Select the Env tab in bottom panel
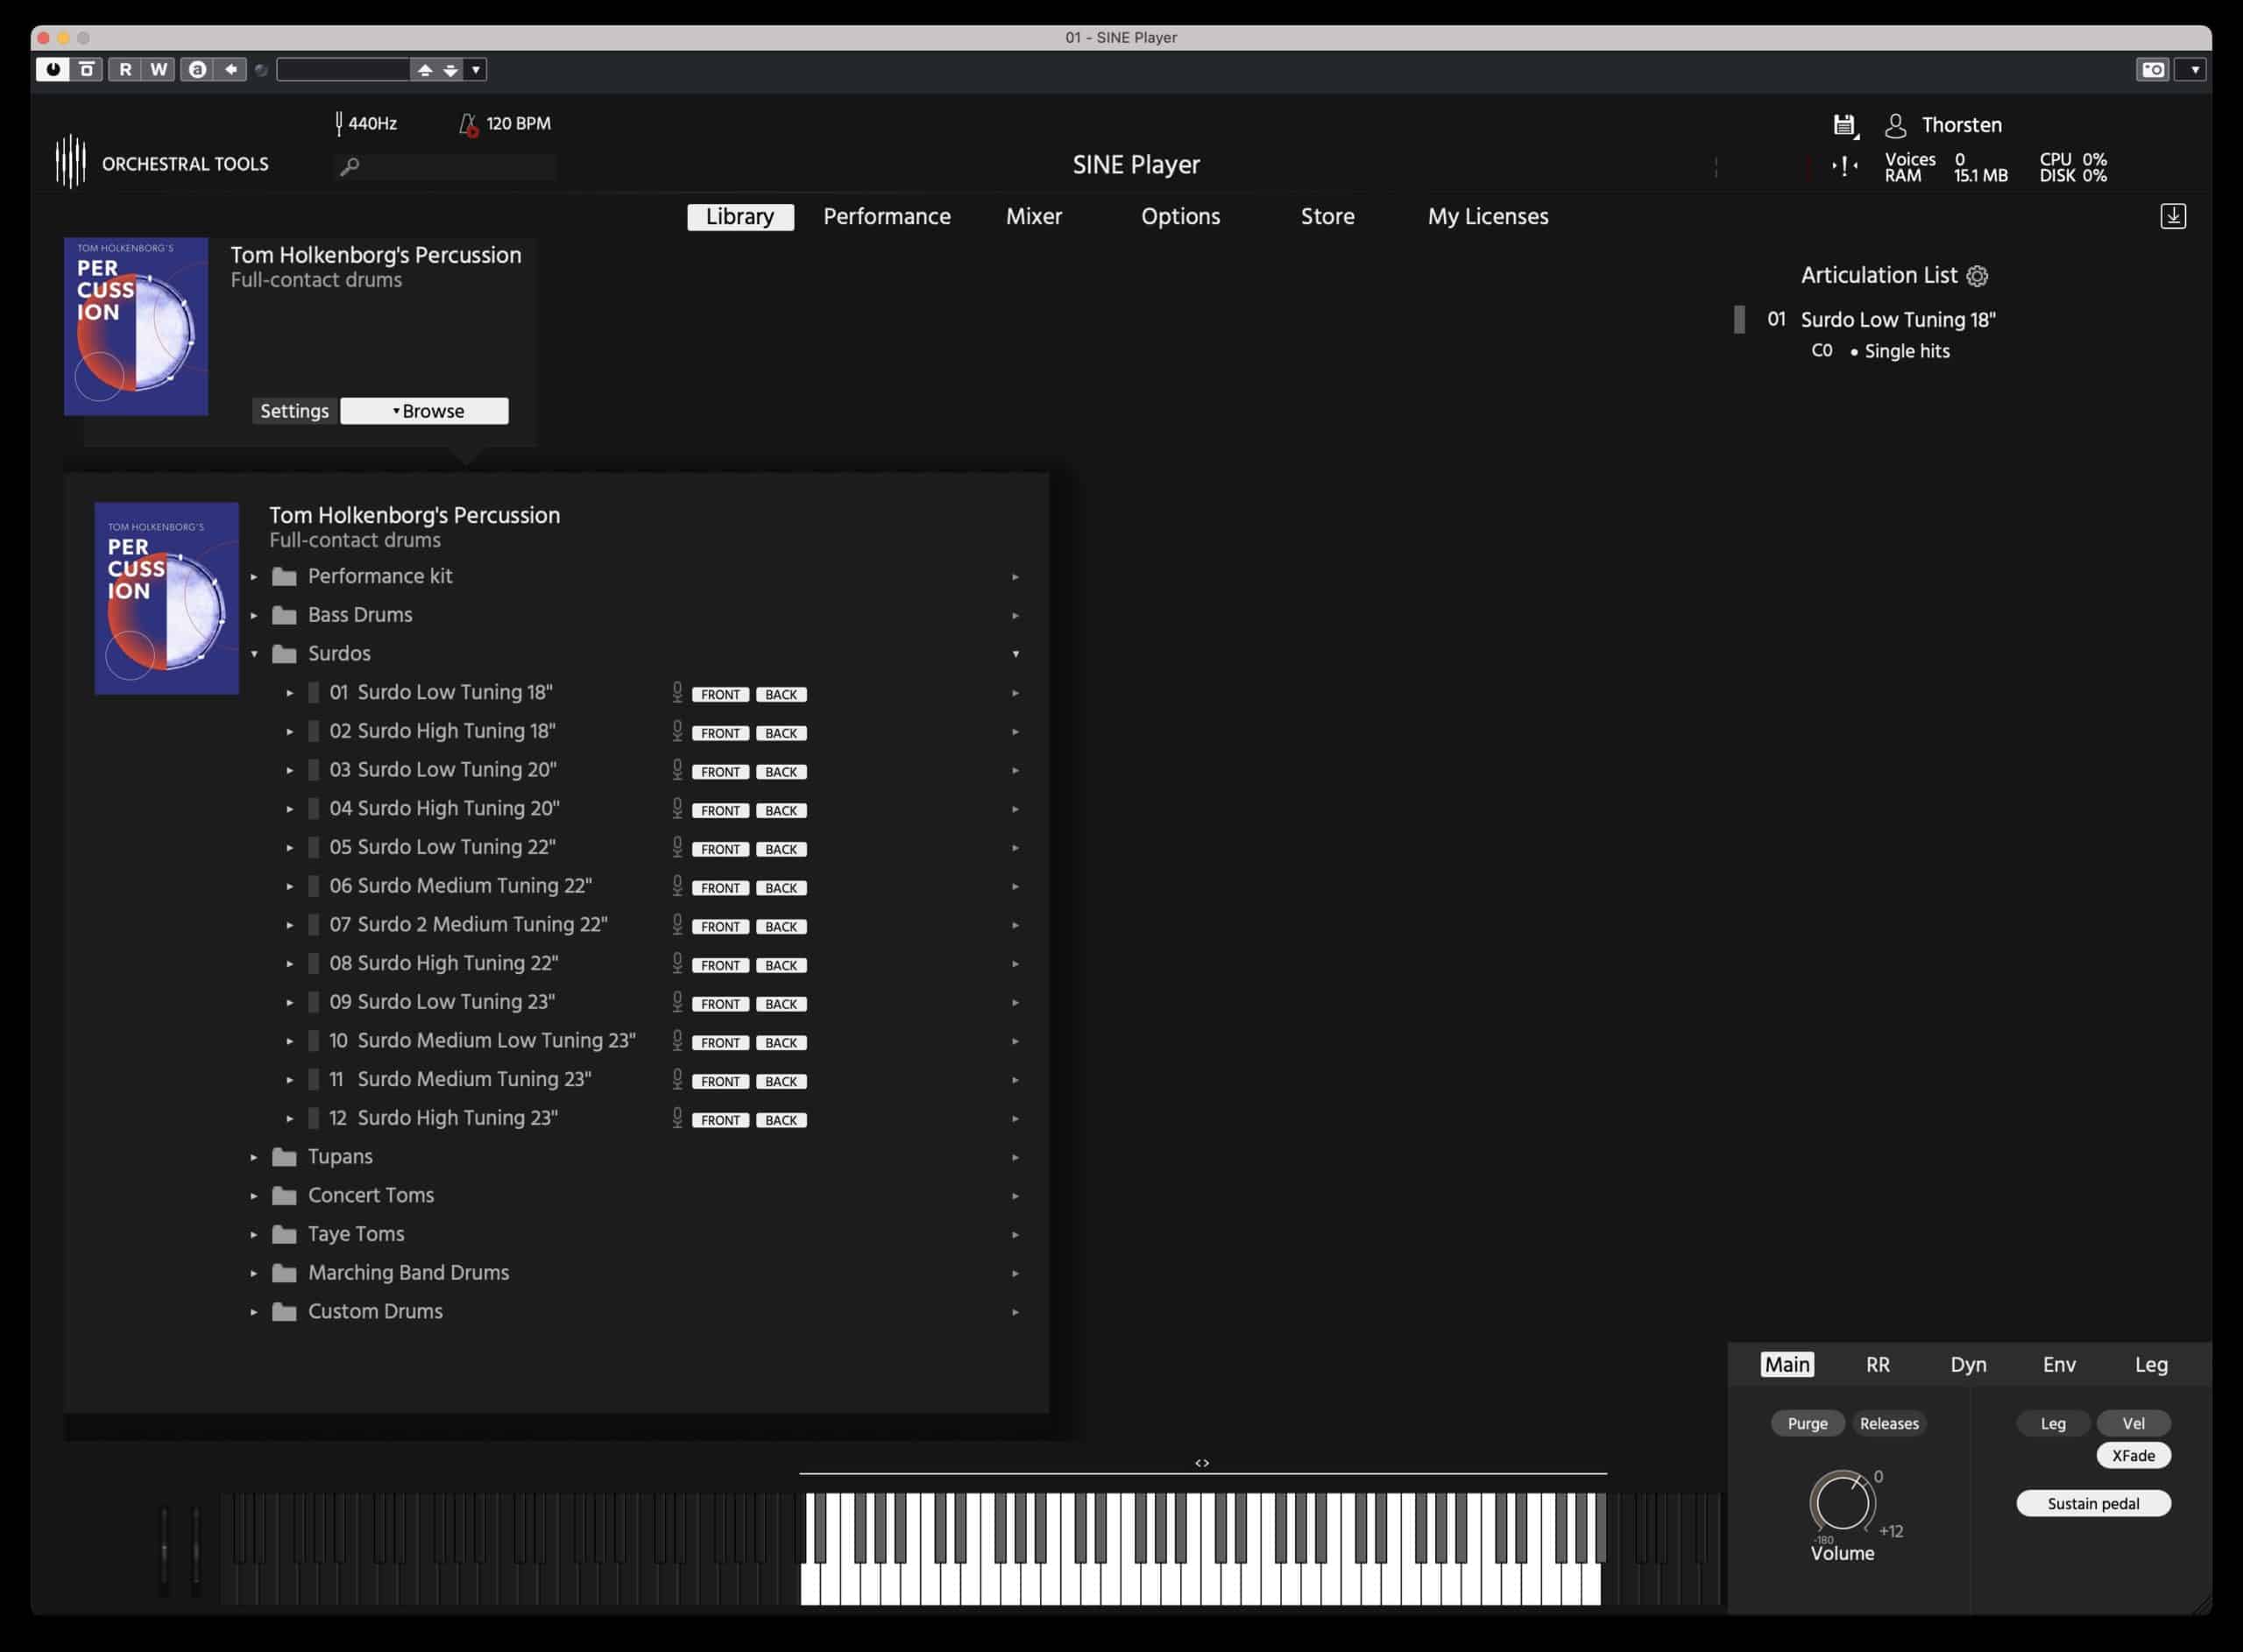The width and height of the screenshot is (2243, 1652). pos(2059,1365)
